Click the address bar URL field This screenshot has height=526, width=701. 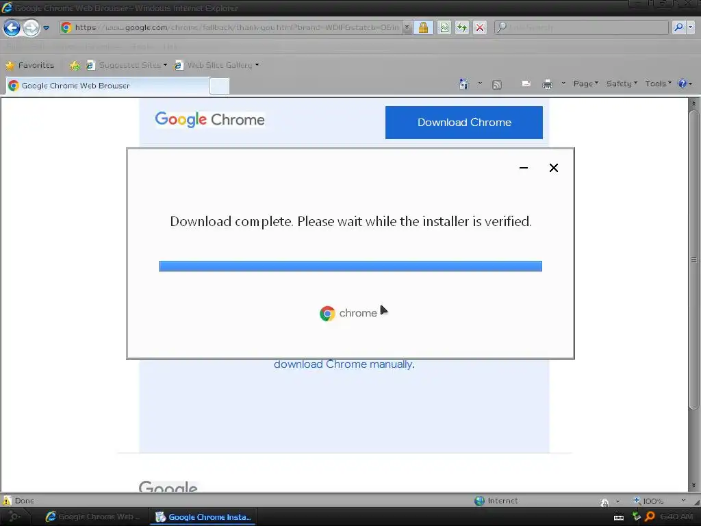[231, 27]
